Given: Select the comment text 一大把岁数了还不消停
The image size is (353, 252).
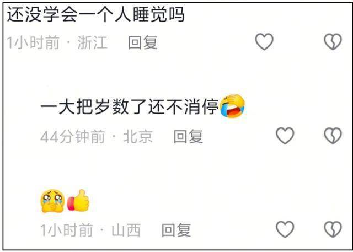Looking at the screenshot, I should [129, 106].
